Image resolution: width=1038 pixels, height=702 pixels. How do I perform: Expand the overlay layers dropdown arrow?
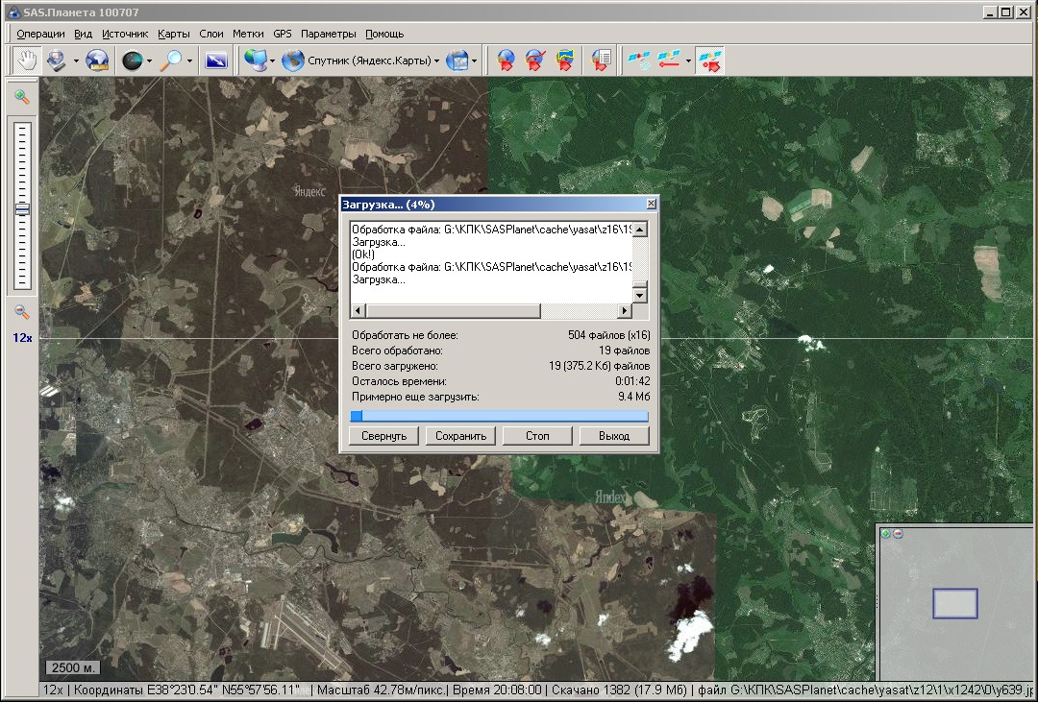coord(474,61)
